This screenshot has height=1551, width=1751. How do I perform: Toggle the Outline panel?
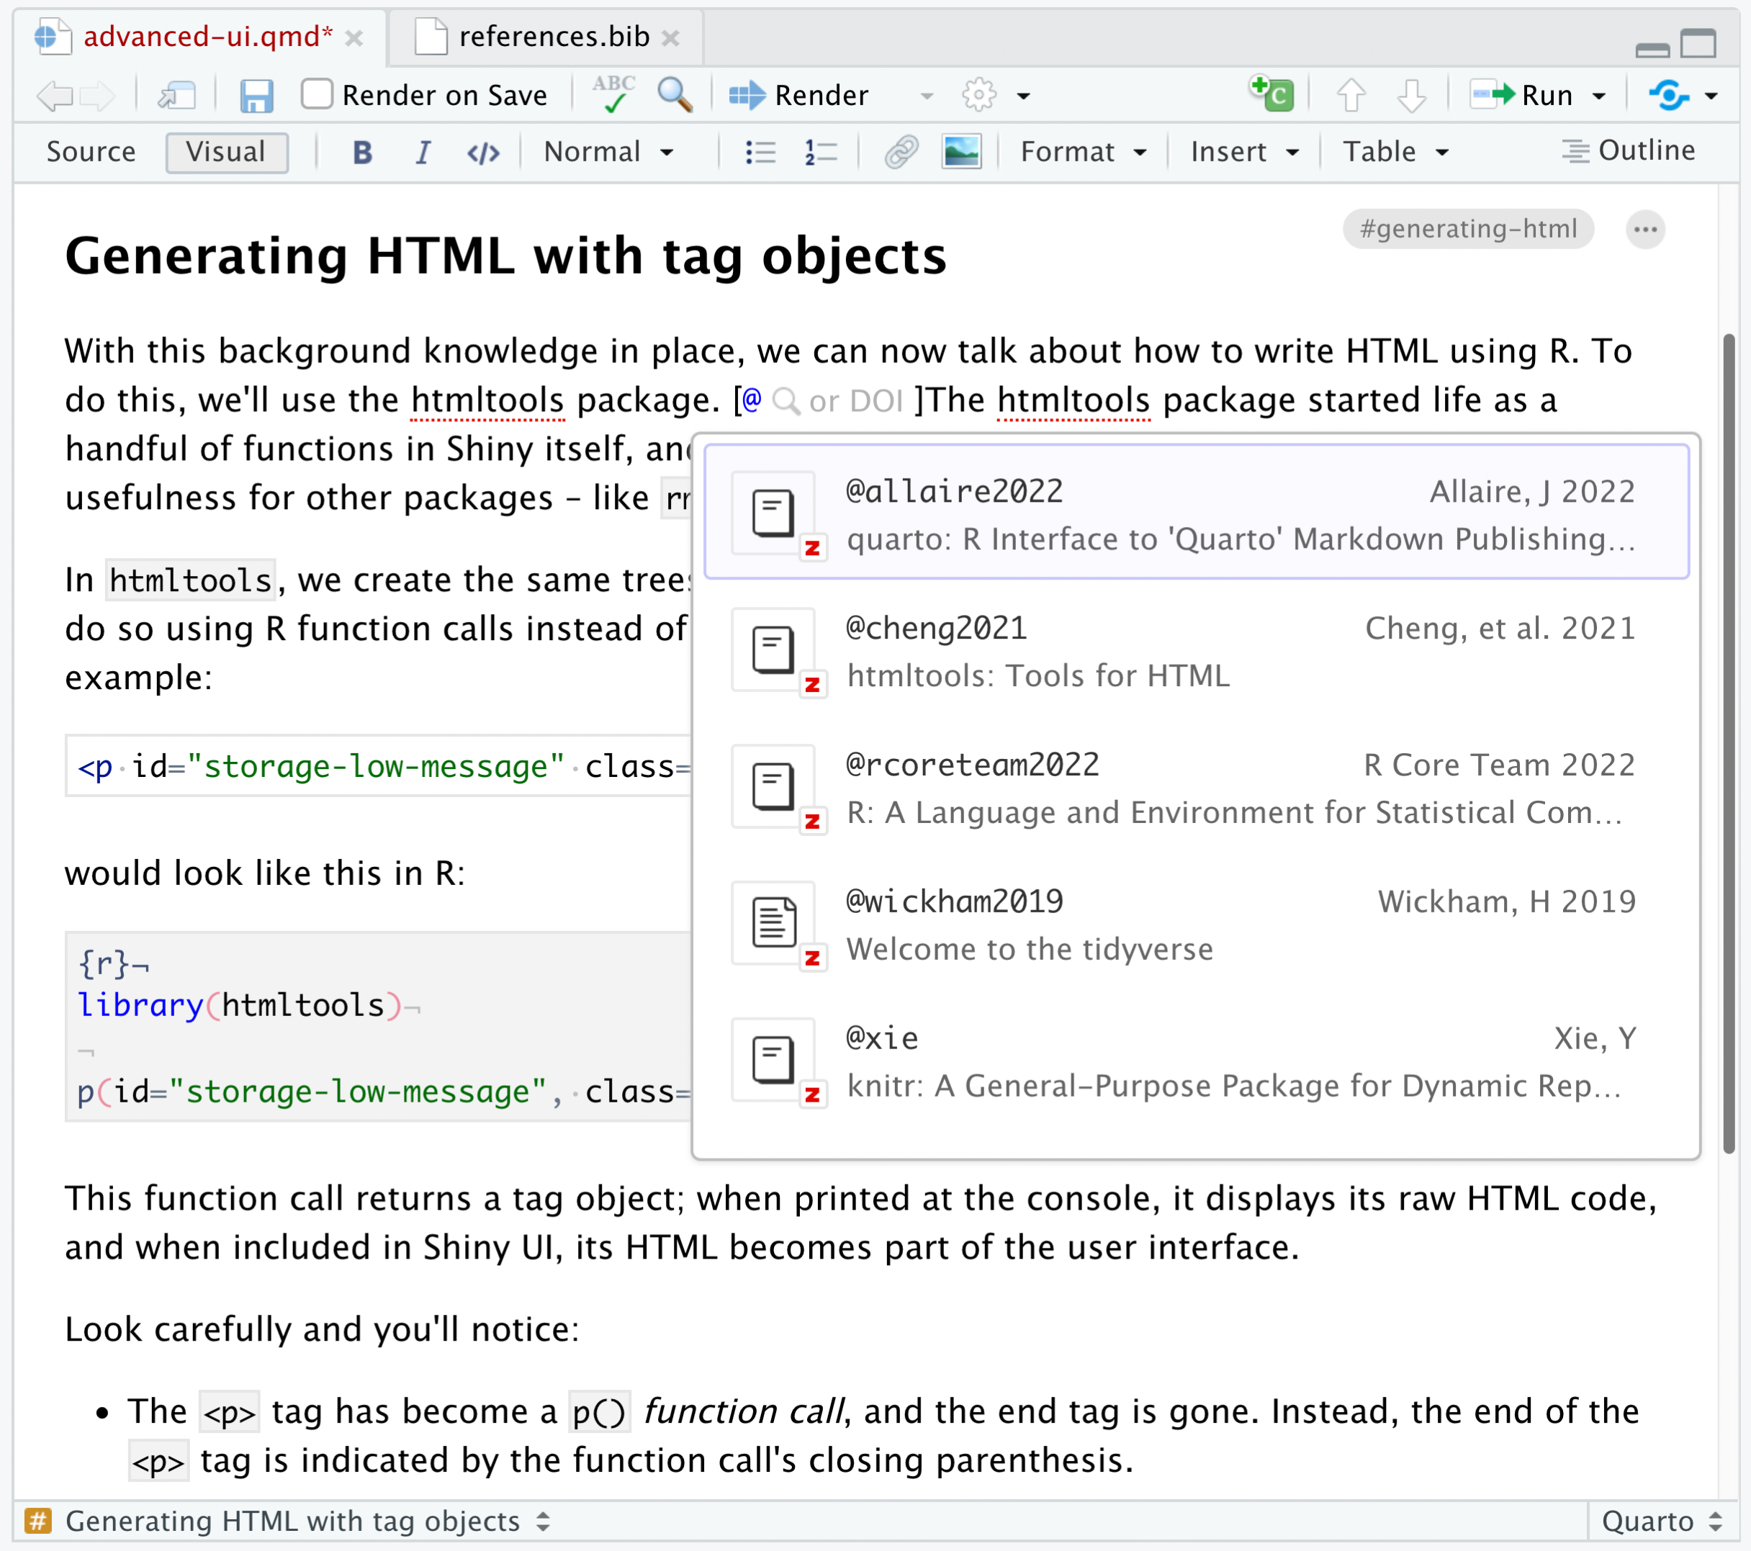1628,150
